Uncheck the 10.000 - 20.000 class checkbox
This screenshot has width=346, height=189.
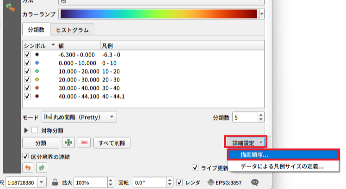click(x=27, y=71)
